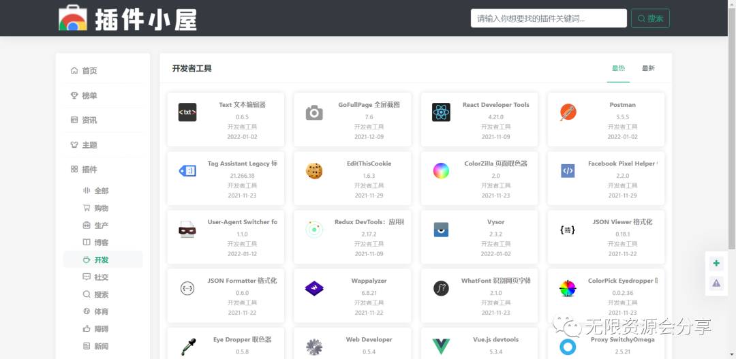This screenshot has width=736, height=359.
Task: Open 榜单 in the sidebar
Action: pos(103,96)
